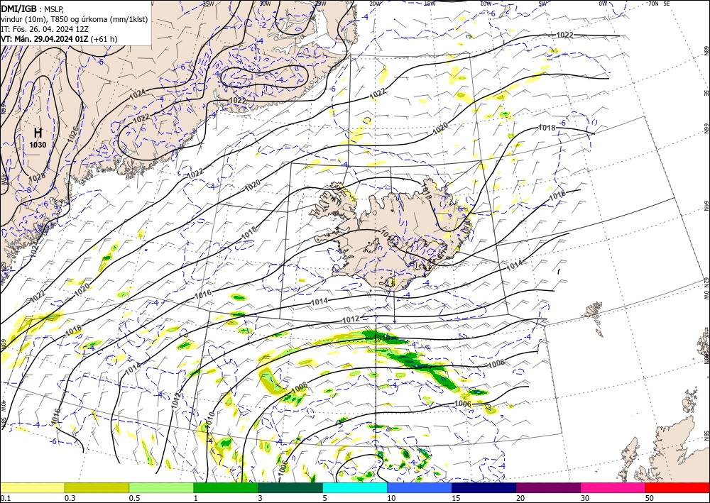Click the 25W longitude label at top
This screenshot has height=503, width=710.
coord(320,4)
